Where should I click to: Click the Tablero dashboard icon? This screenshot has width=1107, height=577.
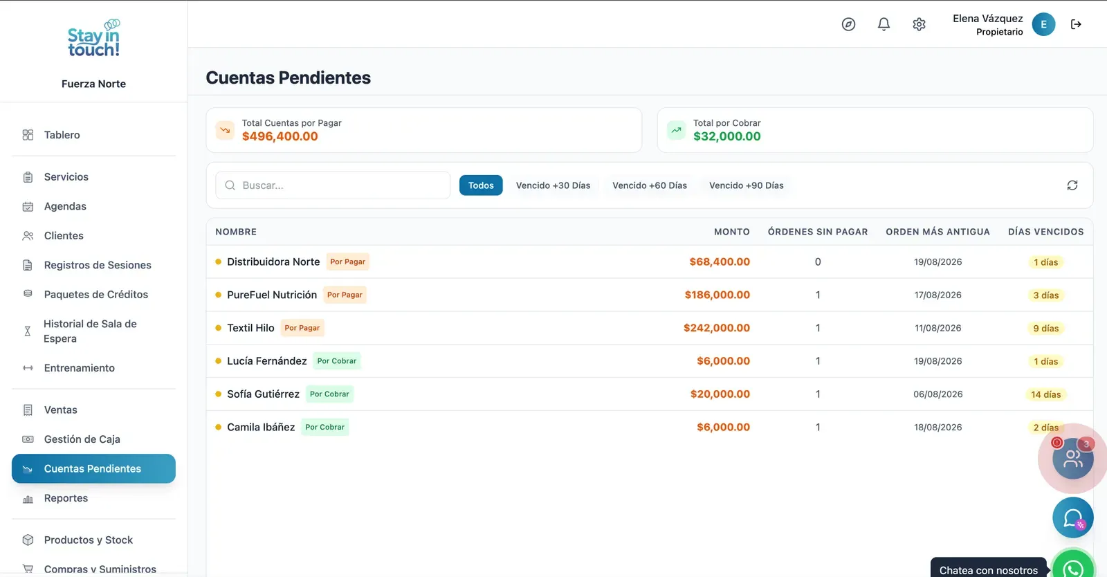[x=28, y=135]
